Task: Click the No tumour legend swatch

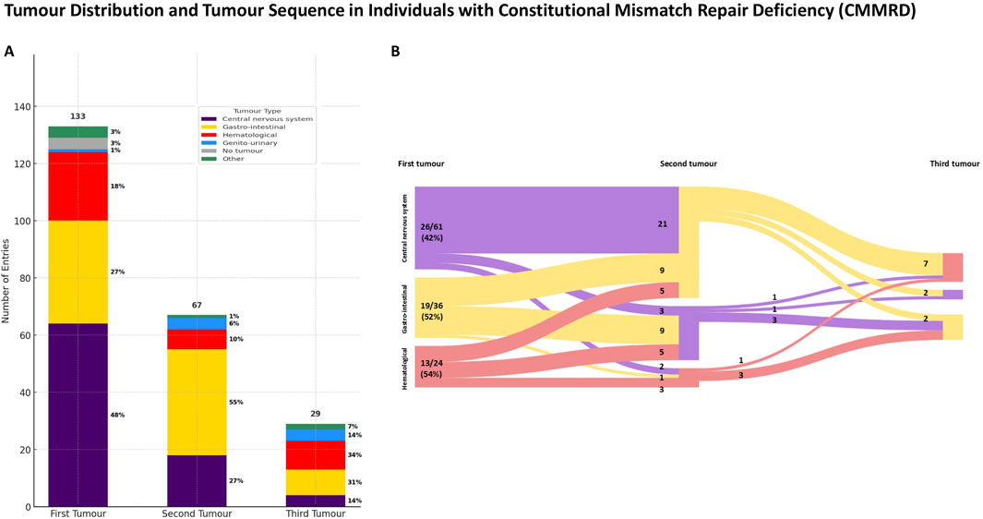Action: (209, 151)
